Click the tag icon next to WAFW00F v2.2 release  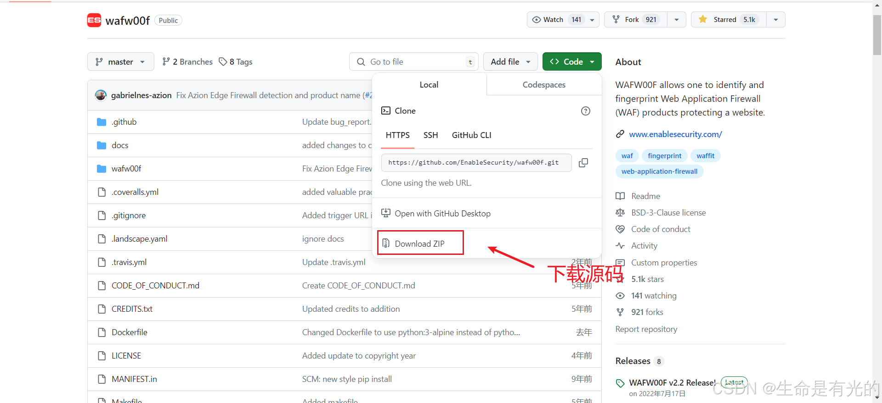pyautogui.click(x=620, y=383)
